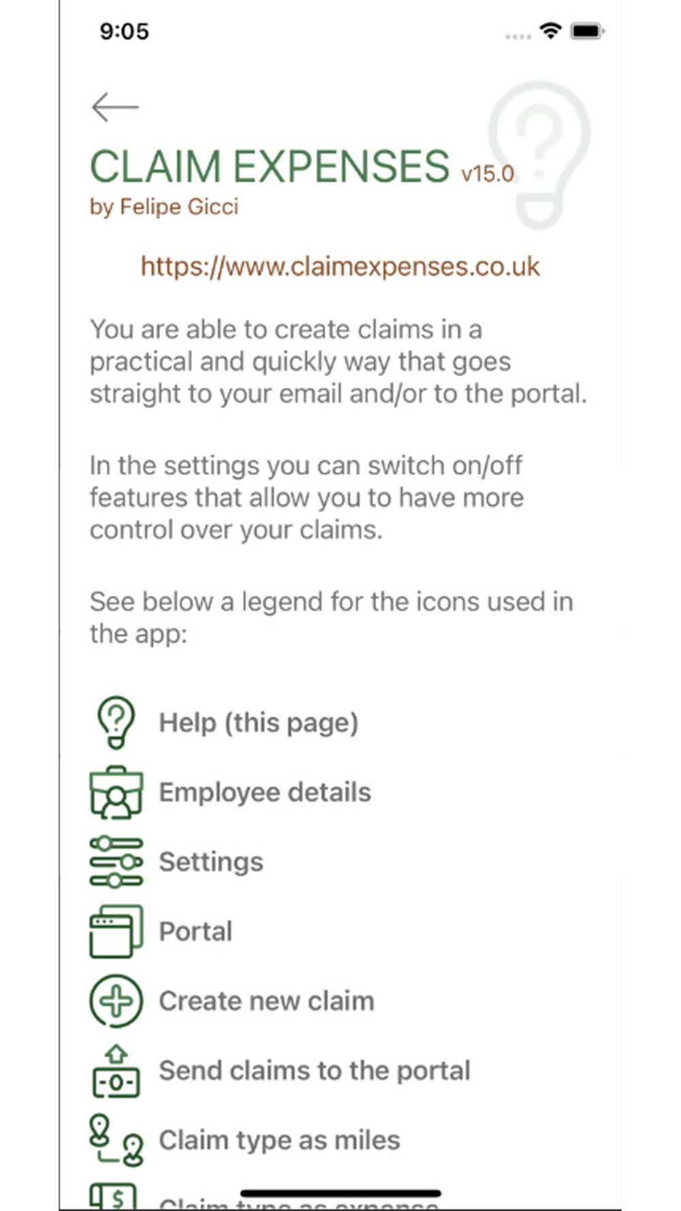Select the 'Employee details' legend text
Image resolution: width=681 pixels, height=1211 pixels.
(265, 792)
